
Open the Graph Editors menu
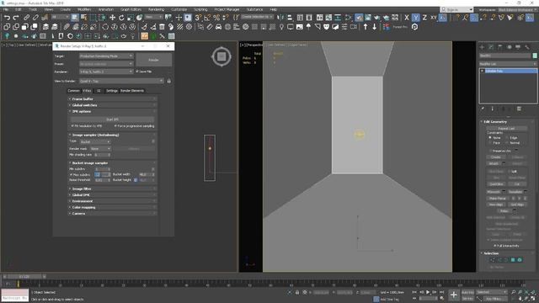point(131,9)
